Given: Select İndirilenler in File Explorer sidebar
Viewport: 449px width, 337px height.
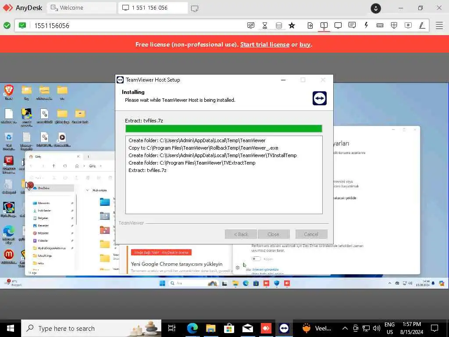Looking at the screenshot, I should point(44,210).
